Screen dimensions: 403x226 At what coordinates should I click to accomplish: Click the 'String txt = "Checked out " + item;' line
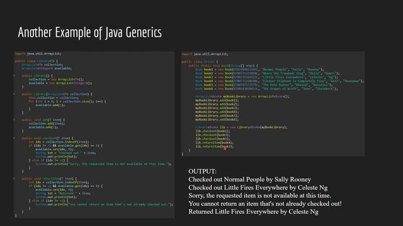pos(65,153)
